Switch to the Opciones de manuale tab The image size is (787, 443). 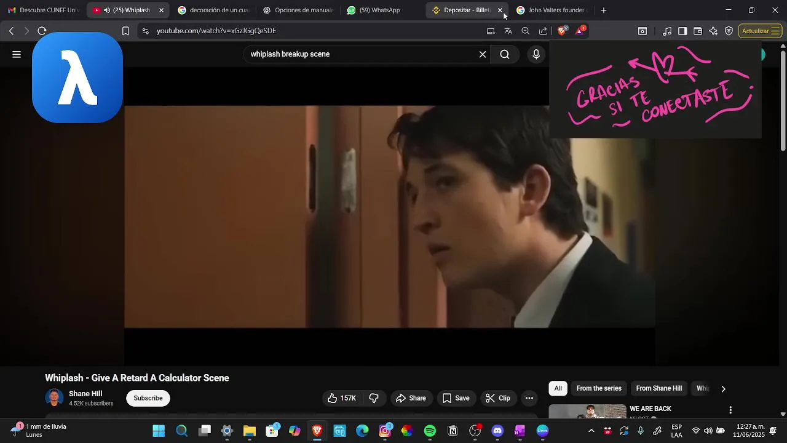pyautogui.click(x=298, y=10)
